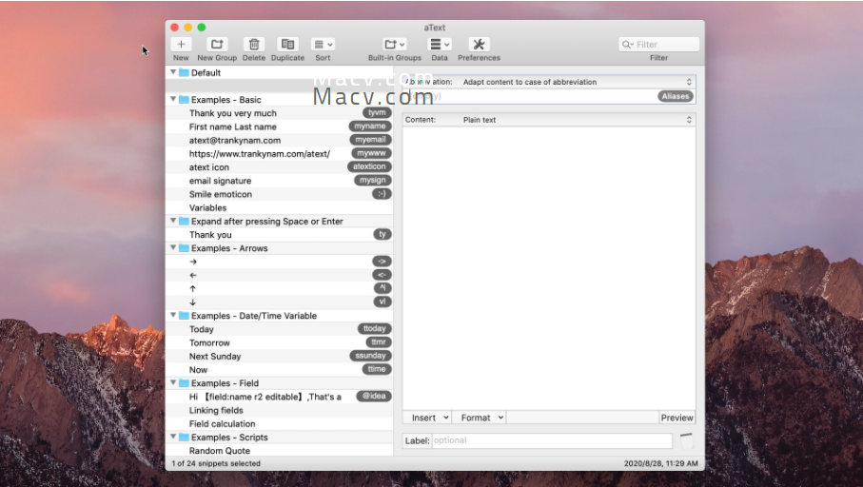Click the Delete trash icon
This screenshot has height=487, width=863.
click(x=254, y=44)
